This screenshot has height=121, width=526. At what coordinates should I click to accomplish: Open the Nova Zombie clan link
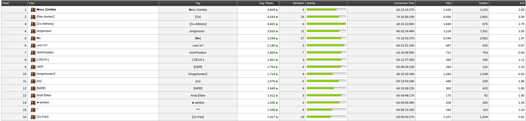coord(46,10)
